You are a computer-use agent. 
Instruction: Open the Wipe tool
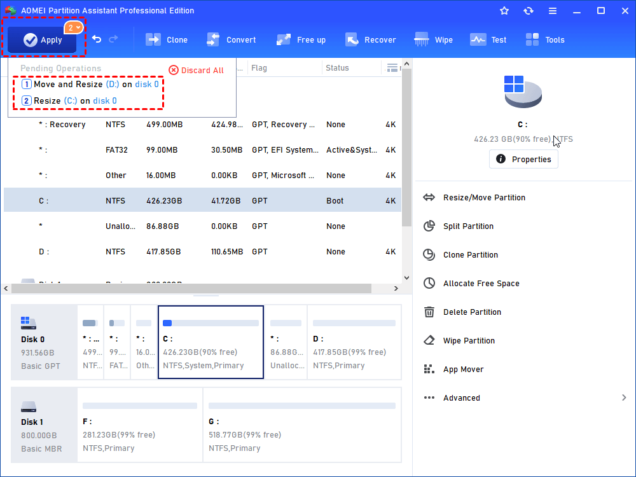[433, 39]
